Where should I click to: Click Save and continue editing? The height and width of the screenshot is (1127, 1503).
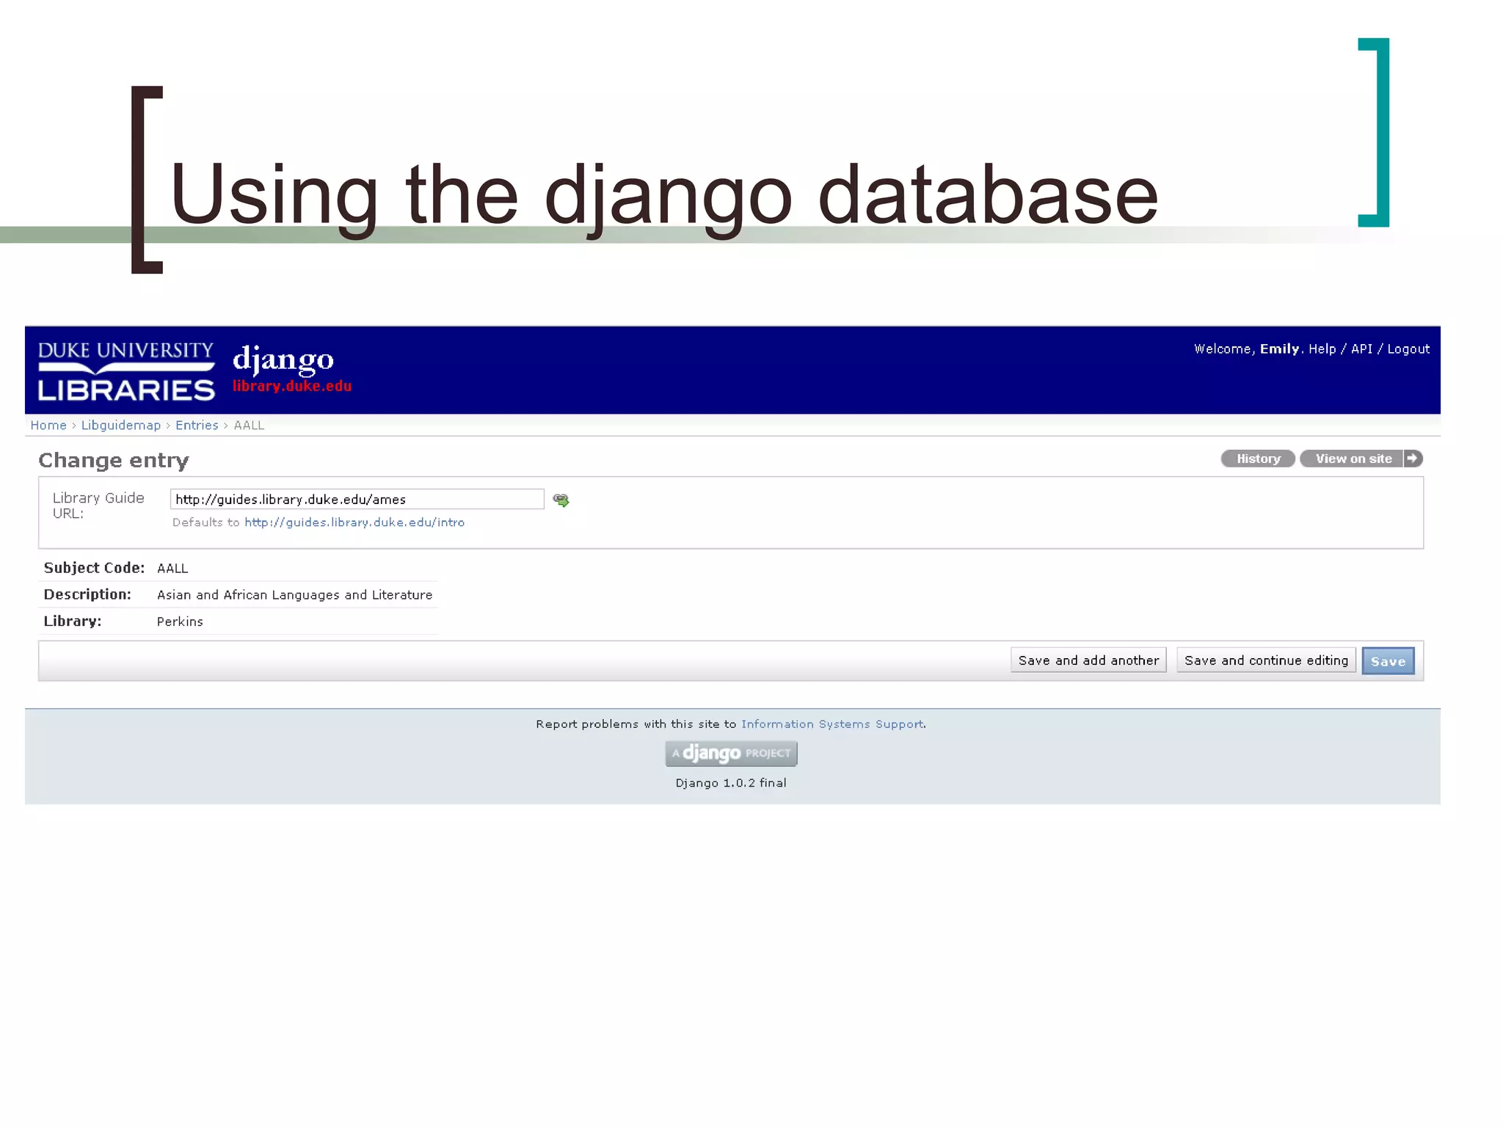point(1266,660)
